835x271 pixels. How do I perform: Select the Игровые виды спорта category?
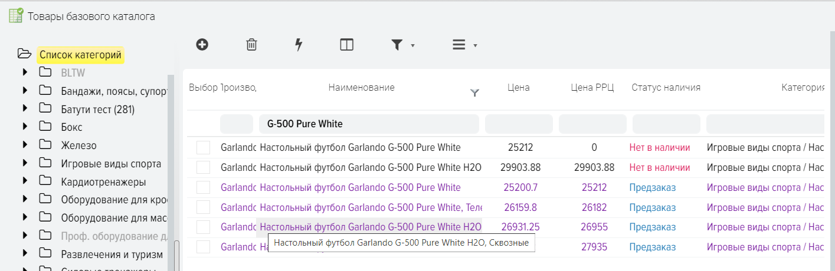tap(111, 164)
